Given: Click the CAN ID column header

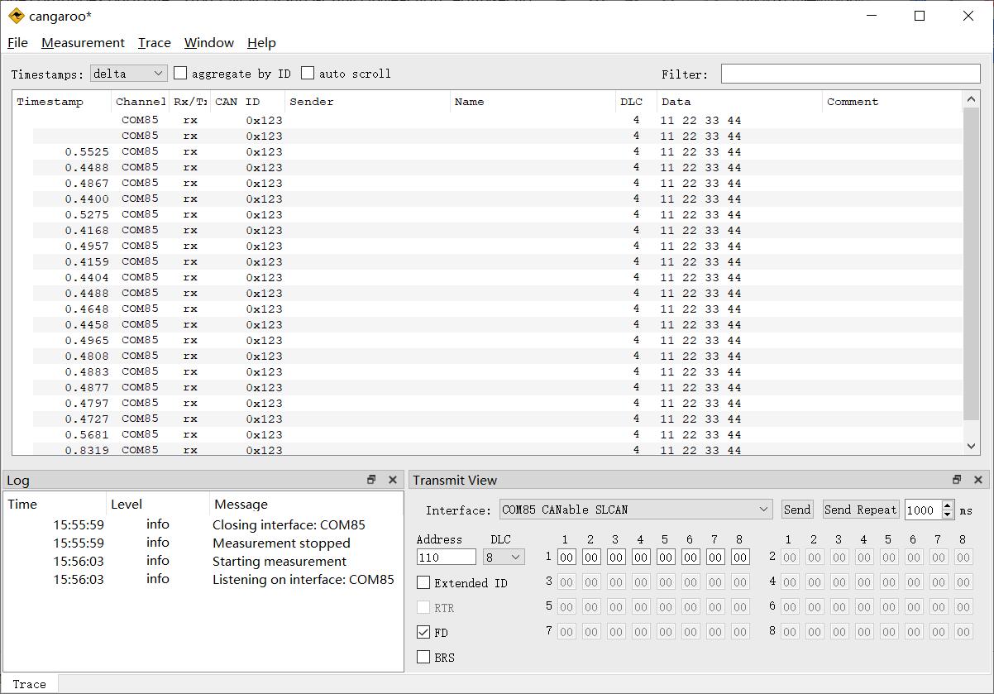Looking at the screenshot, I should (248, 102).
